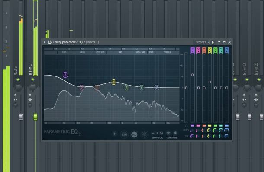Click the teal band 6 BW knob
The height and width of the screenshot is (172, 264).
pos(221,136)
